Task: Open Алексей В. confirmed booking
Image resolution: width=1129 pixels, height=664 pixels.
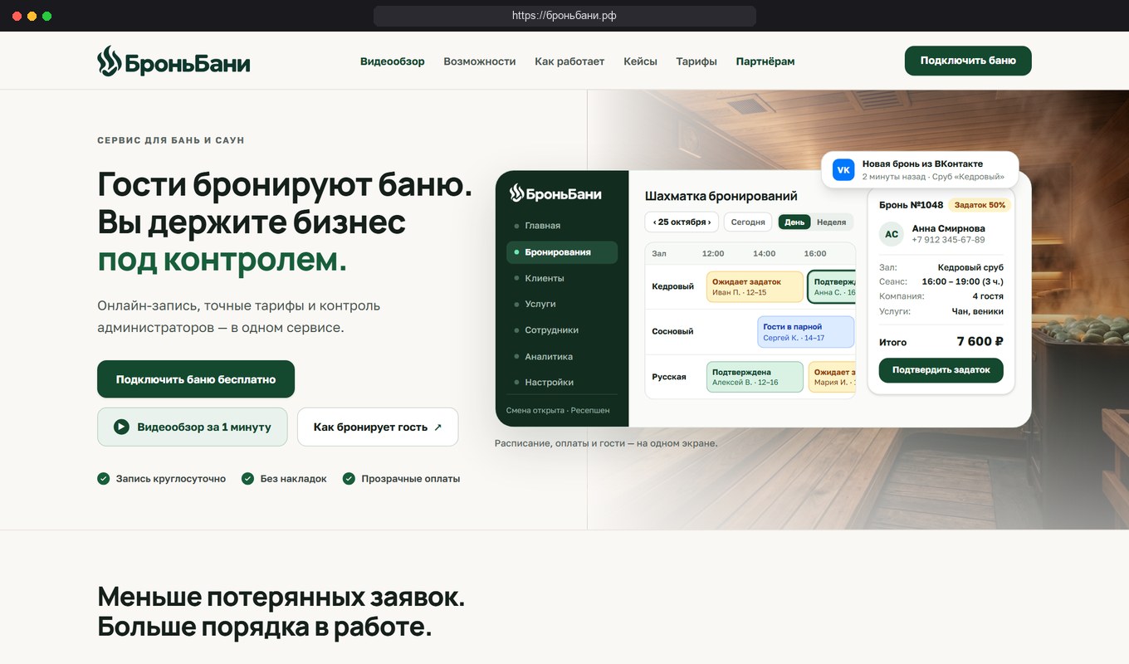Action: click(x=755, y=377)
